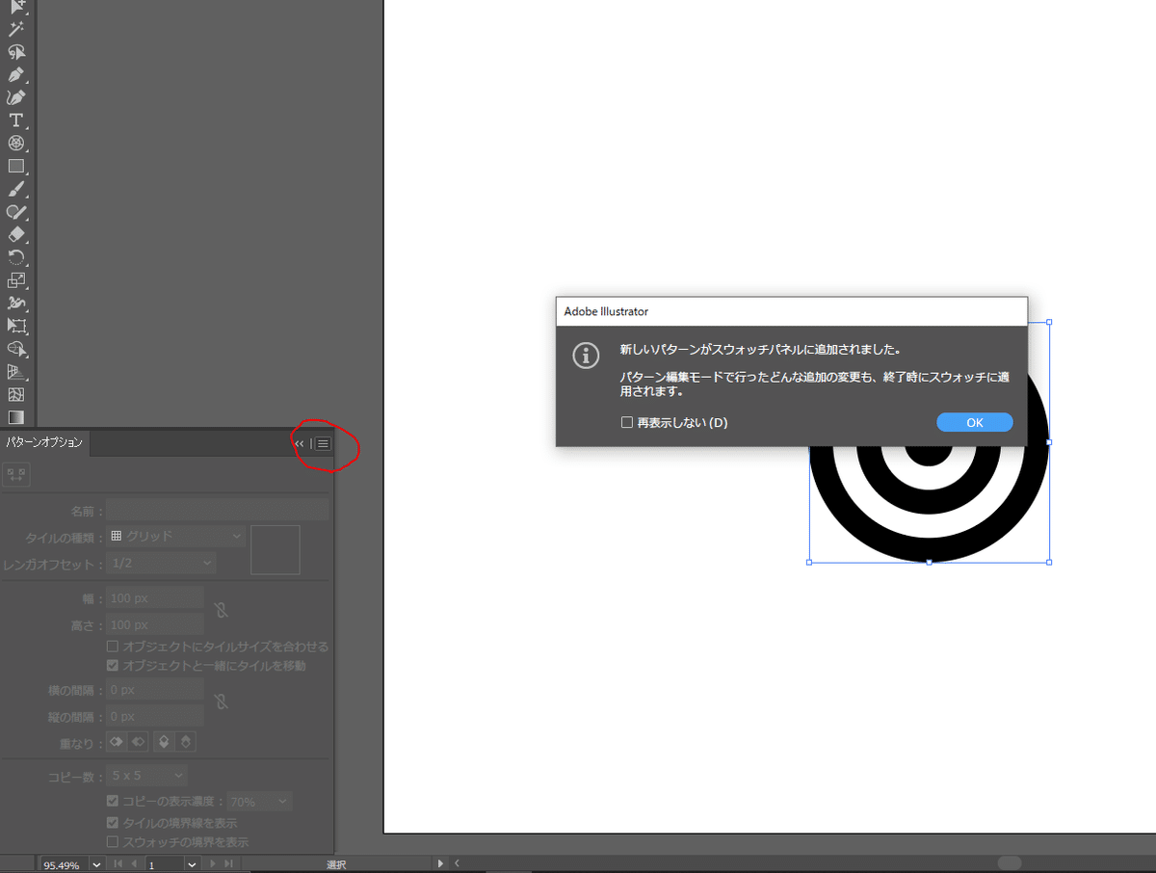This screenshot has height=873, width=1156.
Task: Toggle the コピーの表示濃度 checkbox
Action: [x=113, y=801]
